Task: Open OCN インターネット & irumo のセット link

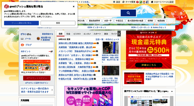Action: [x=149, y=27]
